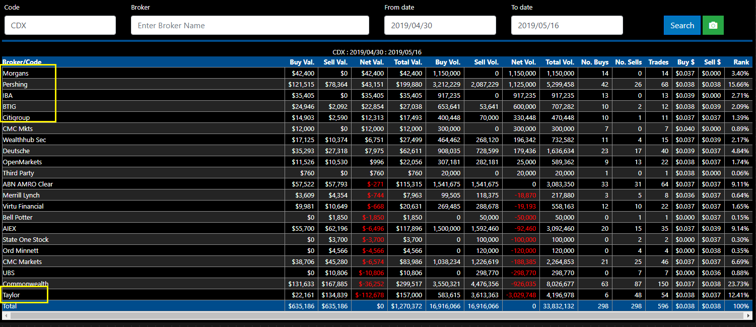The height and width of the screenshot is (327, 756).
Task: Select the CMC Markets broker row
Action: click(x=376, y=261)
